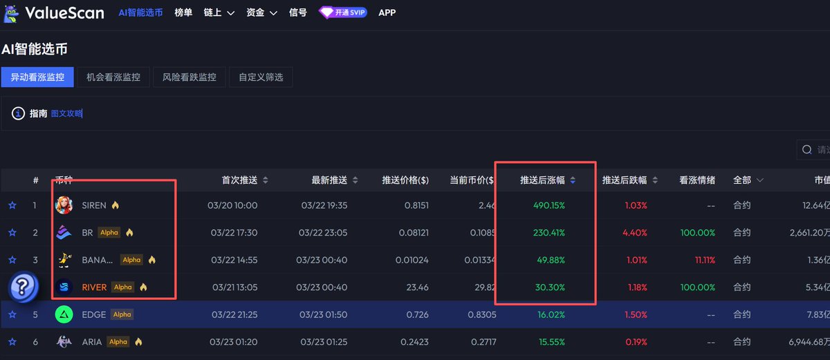Open the APP nav item
The width and height of the screenshot is (830, 360).
coord(387,12)
